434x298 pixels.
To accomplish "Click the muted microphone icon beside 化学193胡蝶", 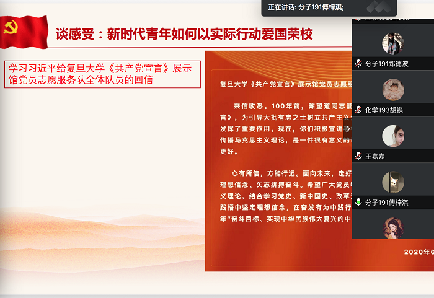I will click(x=358, y=110).
